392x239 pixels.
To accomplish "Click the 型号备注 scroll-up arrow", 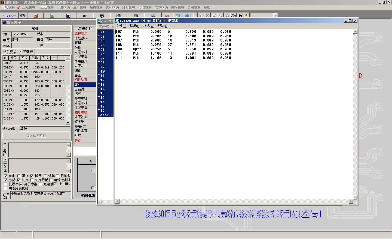I will (69, 161).
